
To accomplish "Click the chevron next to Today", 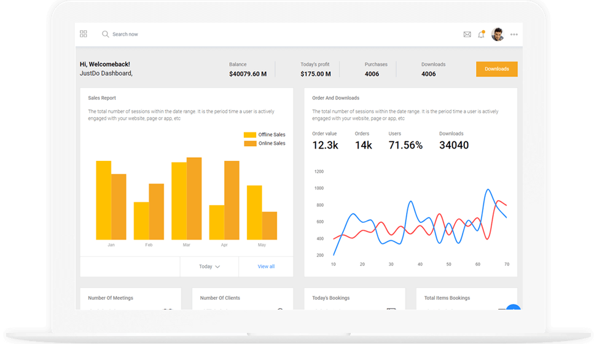I will pyautogui.click(x=217, y=267).
